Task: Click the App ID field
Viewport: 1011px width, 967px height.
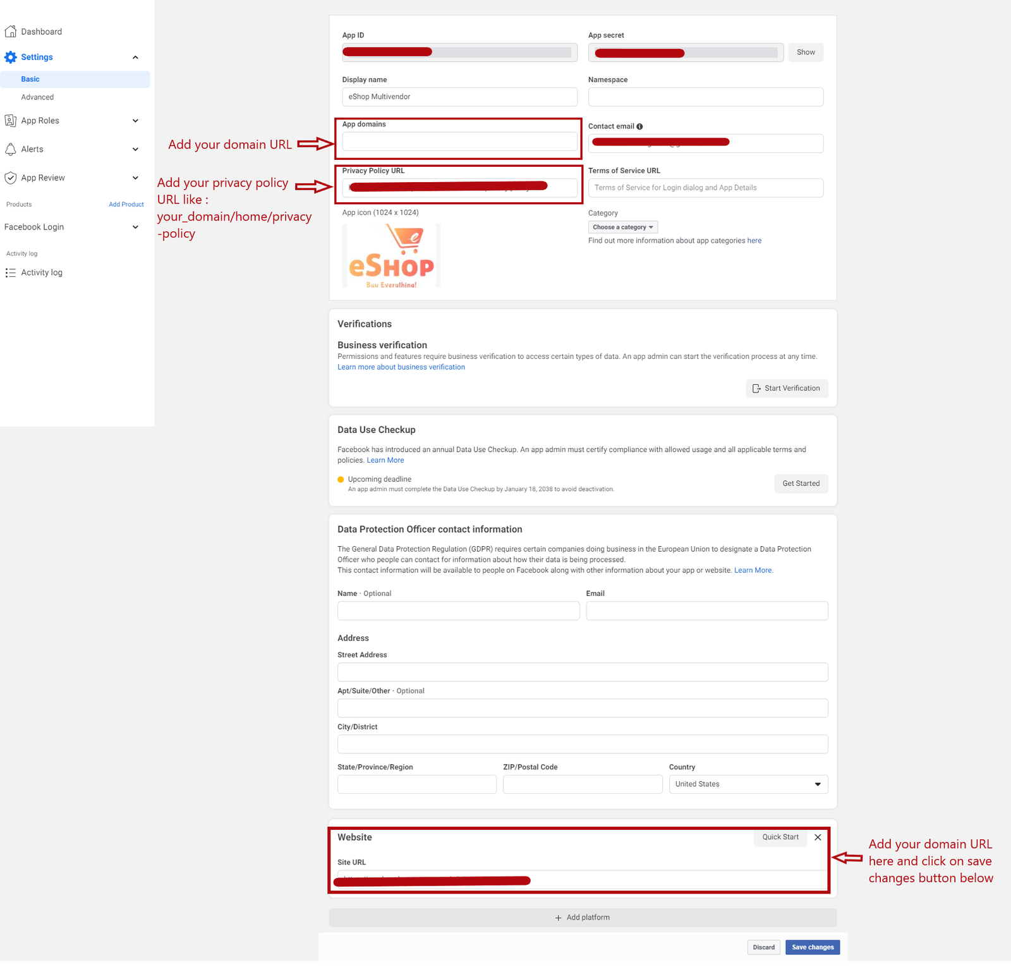Action: (459, 52)
